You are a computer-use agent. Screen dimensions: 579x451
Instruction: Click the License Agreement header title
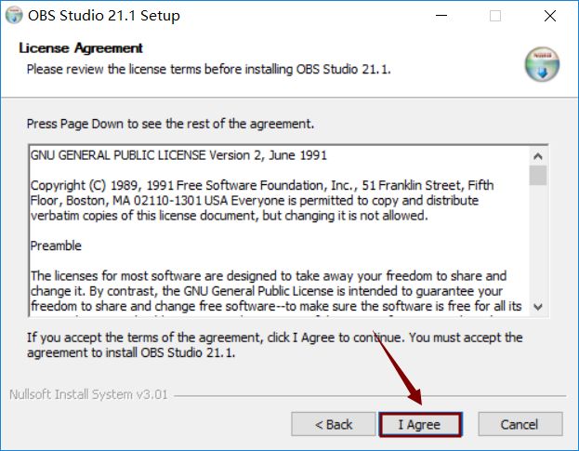tap(81, 48)
